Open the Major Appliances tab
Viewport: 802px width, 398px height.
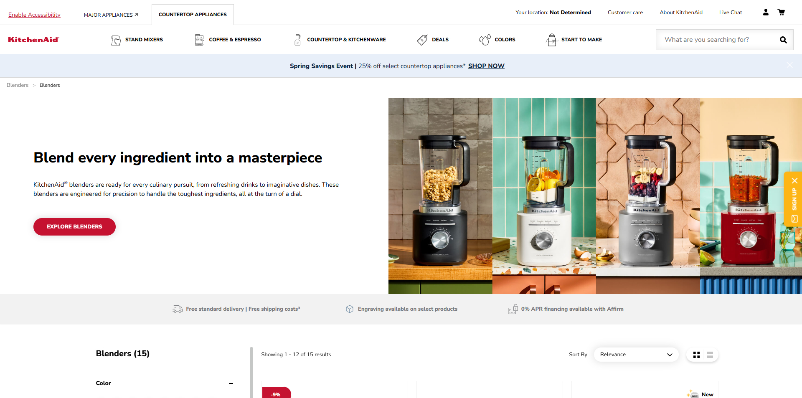pyautogui.click(x=111, y=15)
